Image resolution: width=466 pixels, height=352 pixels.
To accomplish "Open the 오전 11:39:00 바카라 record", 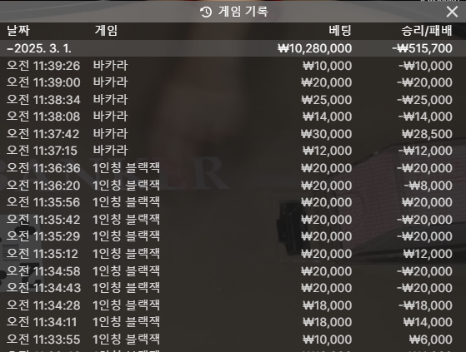I will pyautogui.click(x=233, y=82).
